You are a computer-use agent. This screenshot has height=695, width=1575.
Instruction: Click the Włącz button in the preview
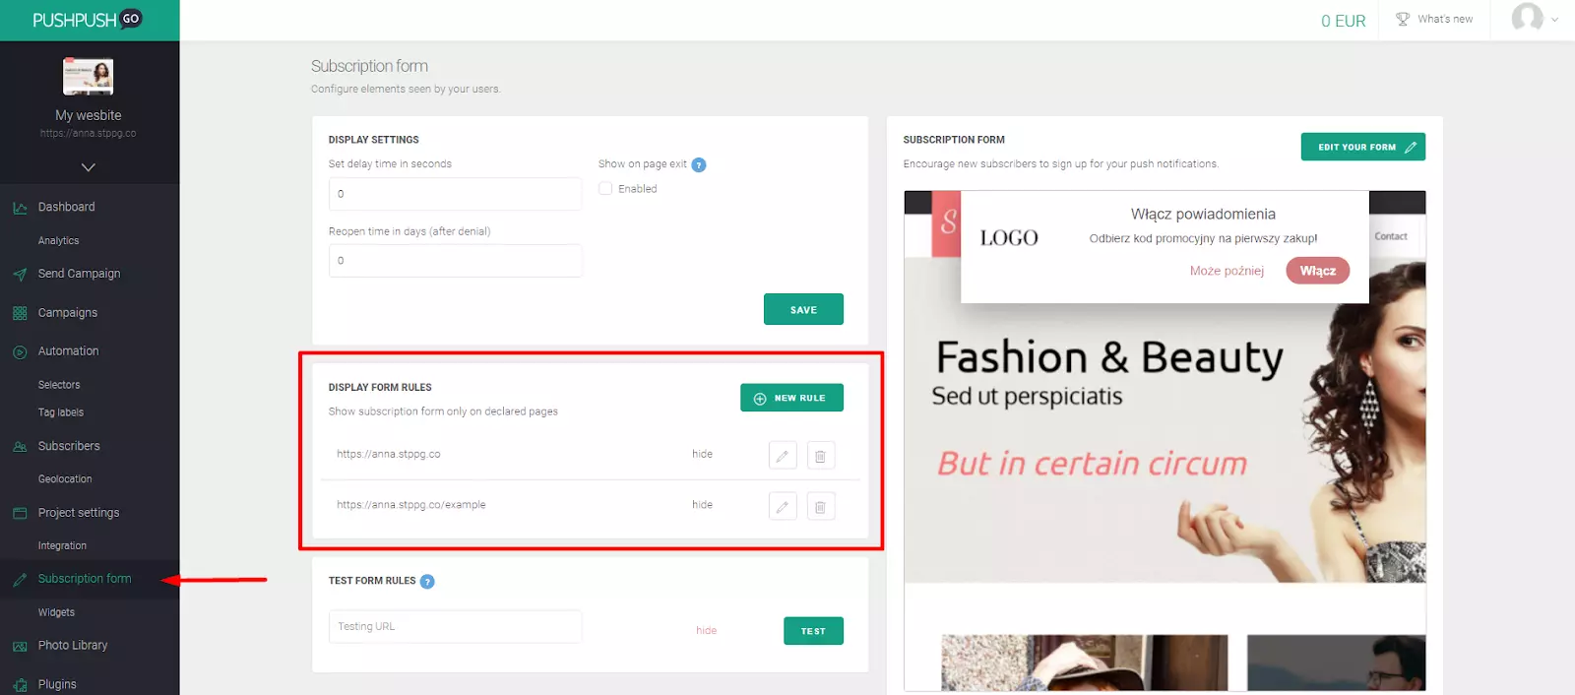click(1317, 271)
